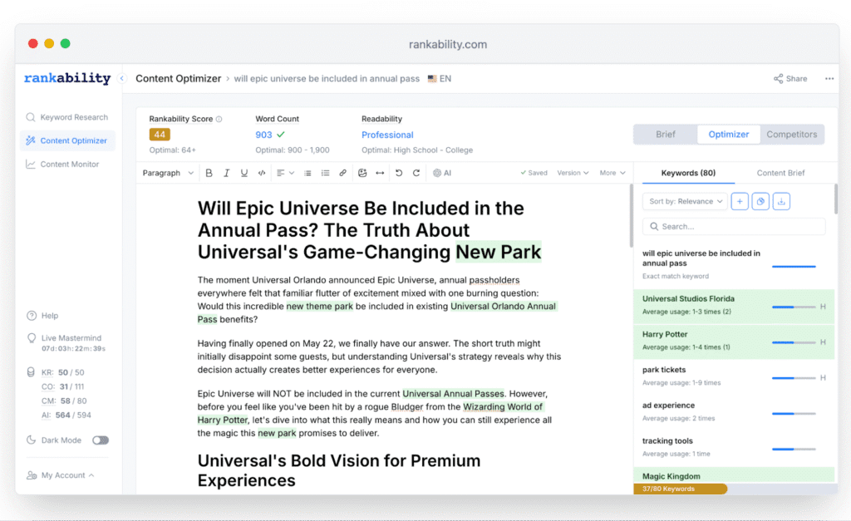Collapse the left sidebar with the chevron
851x521 pixels.
(x=122, y=79)
